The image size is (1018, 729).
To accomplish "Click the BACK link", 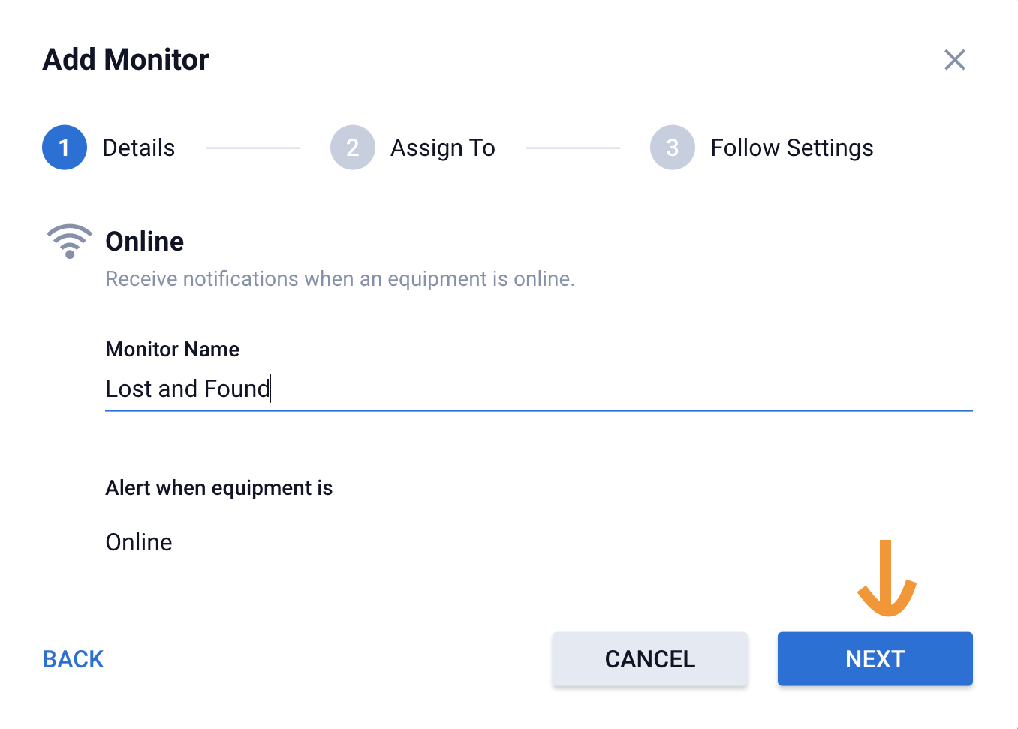I will [x=73, y=659].
